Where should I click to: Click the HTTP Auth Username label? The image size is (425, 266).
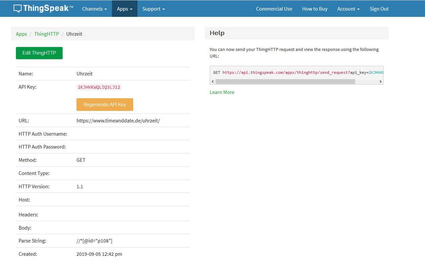coord(43,134)
